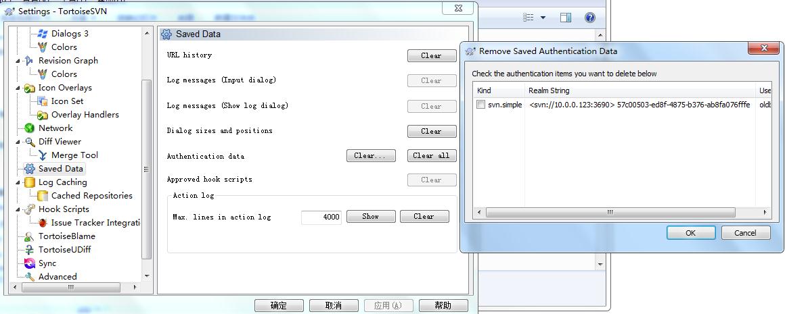785x314 pixels.
Task: Collapse the Icon Overlays tree node
Action: click(18, 88)
